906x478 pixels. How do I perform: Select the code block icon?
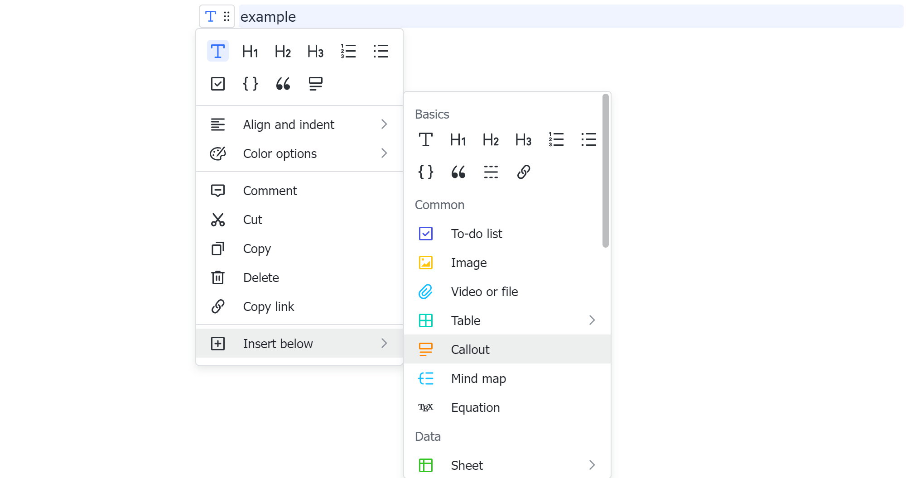point(250,83)
